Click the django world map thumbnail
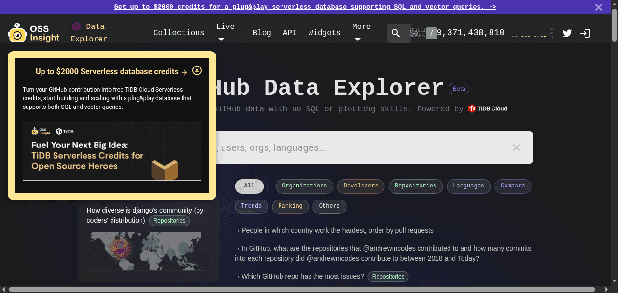The image size is (618, 293). (x=149, y=252)
